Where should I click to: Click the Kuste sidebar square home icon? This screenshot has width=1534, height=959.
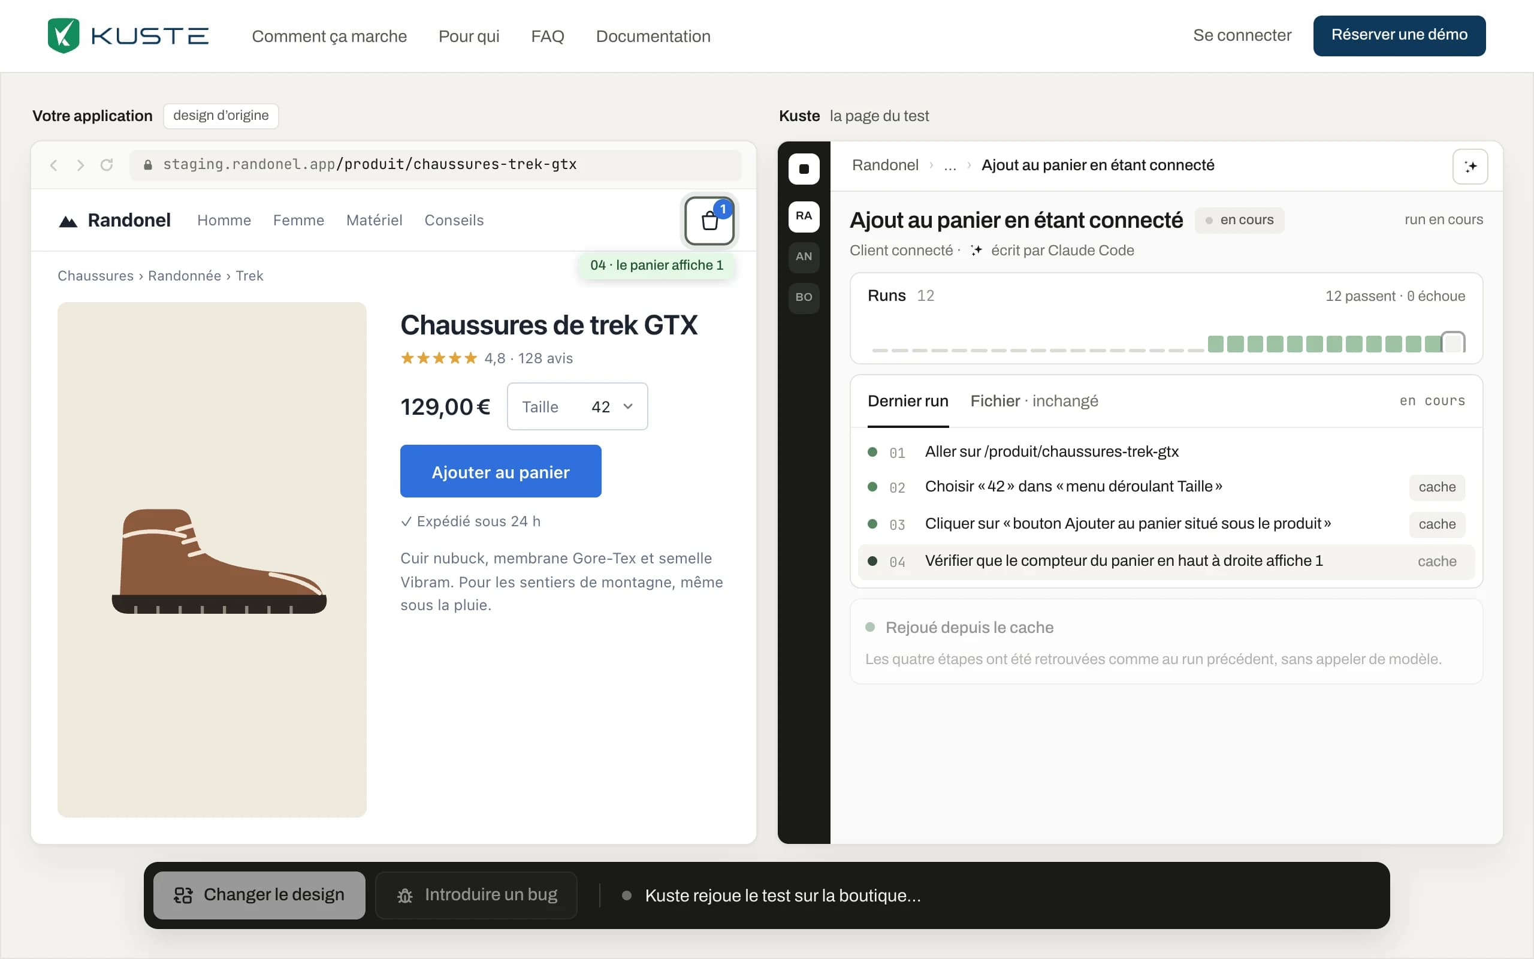[804, 168]
